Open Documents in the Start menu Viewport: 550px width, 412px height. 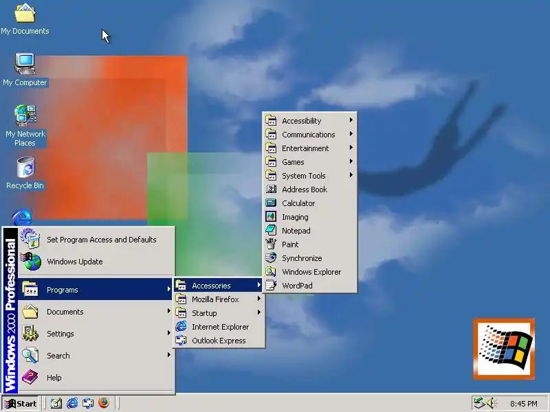point(96,312)
